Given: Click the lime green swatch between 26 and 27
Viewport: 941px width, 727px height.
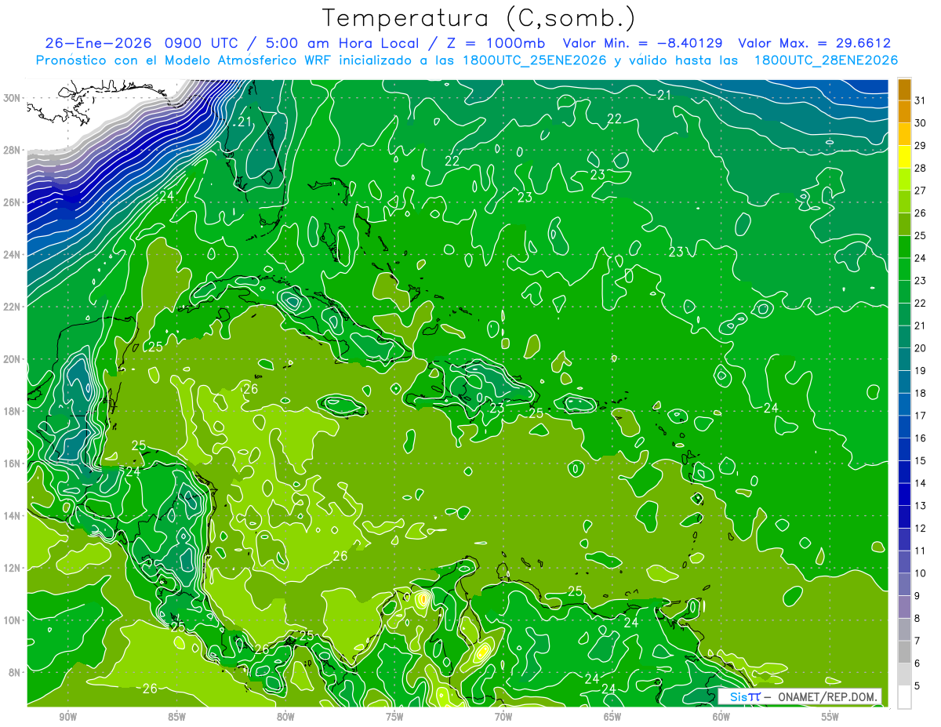Looking at the screenshot, I should tap(904, 202).
